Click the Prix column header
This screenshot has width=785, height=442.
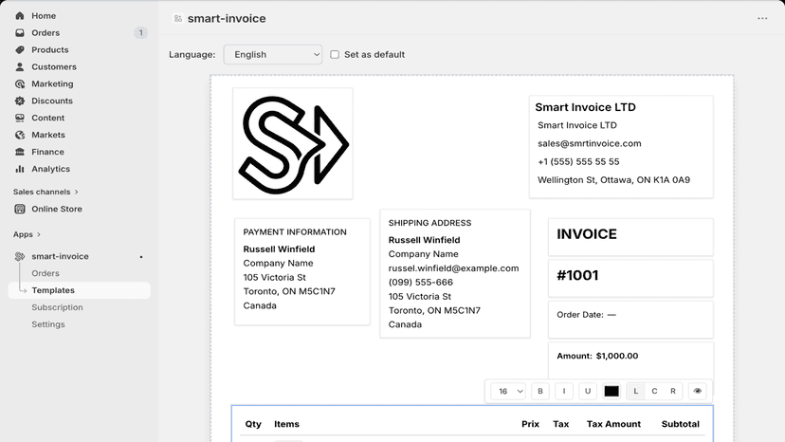(x=530, y=424)
